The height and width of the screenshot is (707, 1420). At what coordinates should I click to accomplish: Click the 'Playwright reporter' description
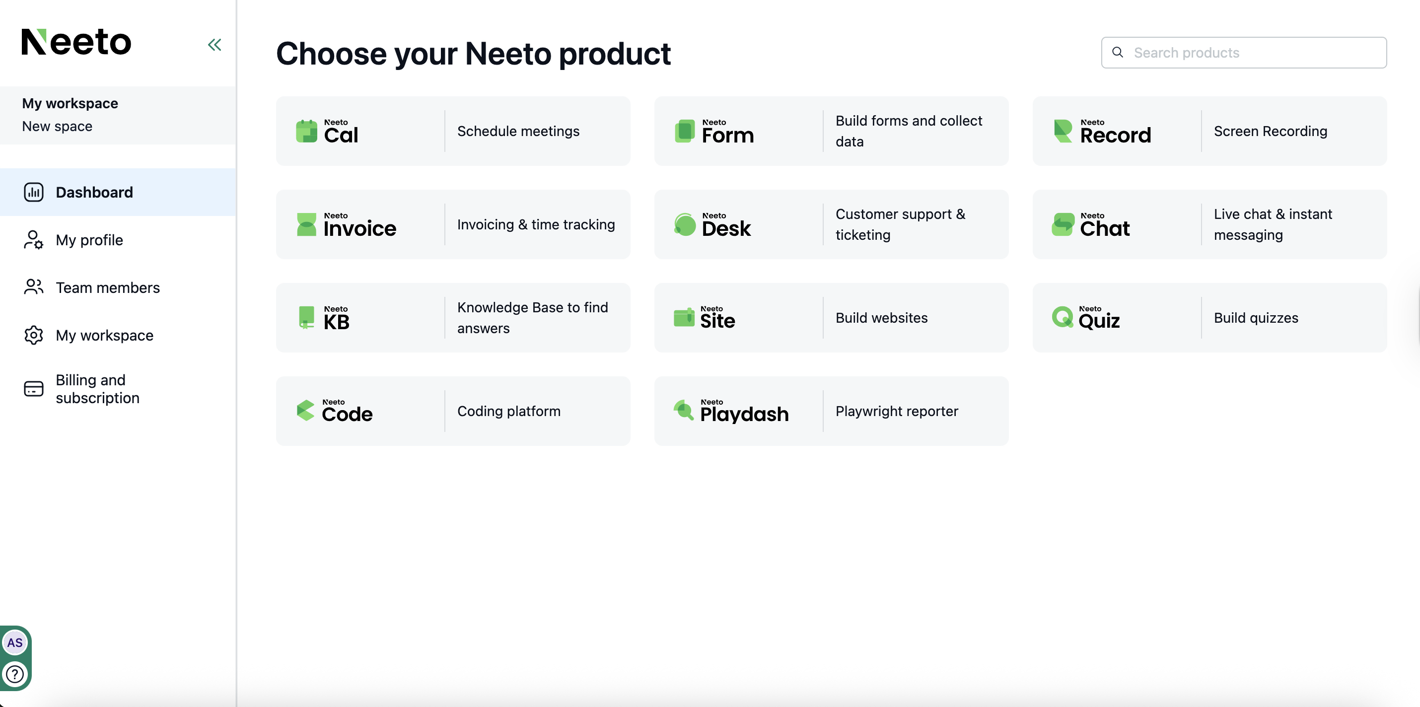click(897, 411)
